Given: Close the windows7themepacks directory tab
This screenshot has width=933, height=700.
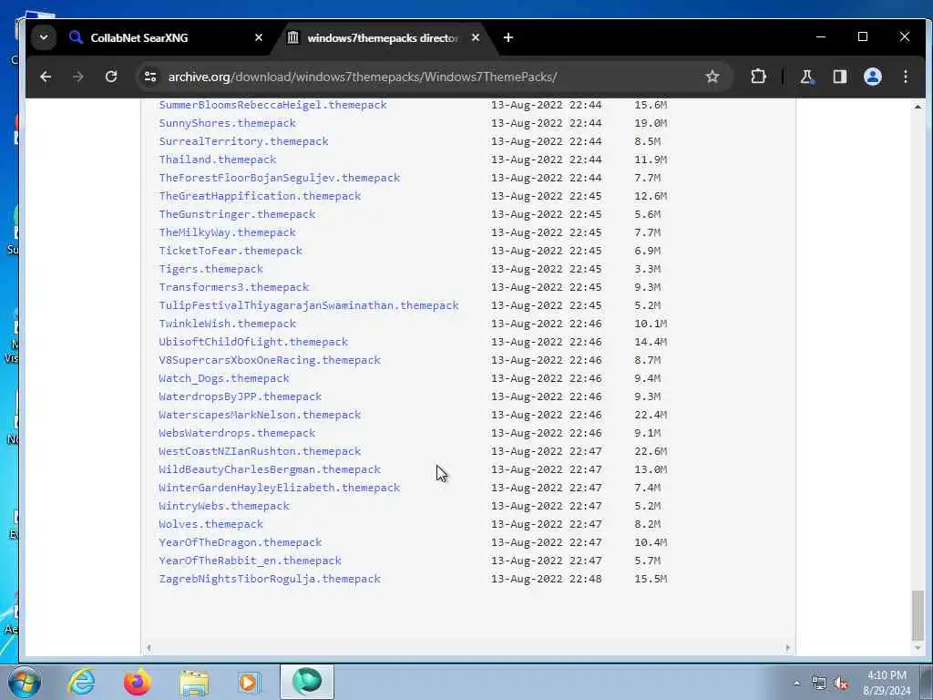Looking at the screenshot, I should tap(475, 37).
